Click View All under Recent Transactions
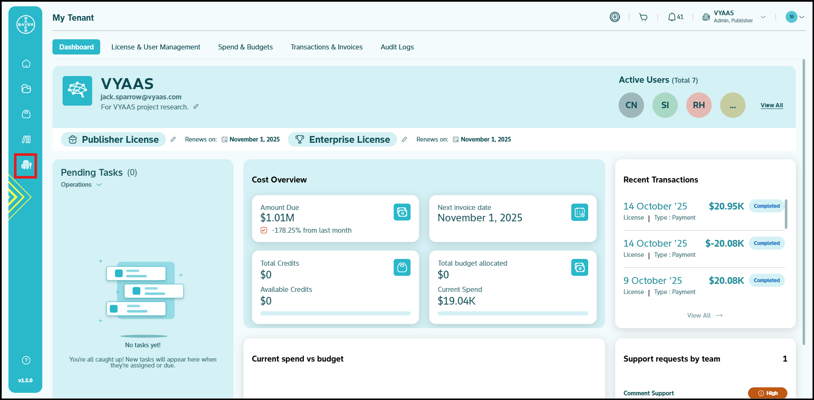Image resolution: width=814 pixels, height=400 pixels. pos(704,316)
